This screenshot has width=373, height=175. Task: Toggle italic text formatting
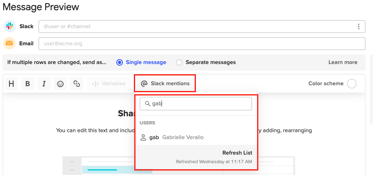click(x=44, y=84)
